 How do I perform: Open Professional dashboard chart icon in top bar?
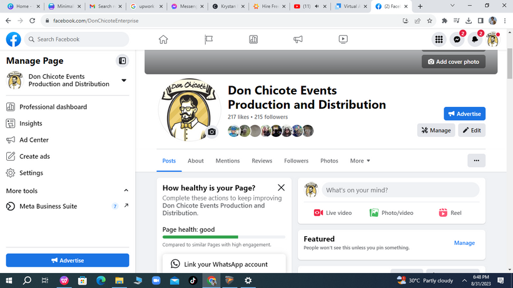click(x=253, y=39)
